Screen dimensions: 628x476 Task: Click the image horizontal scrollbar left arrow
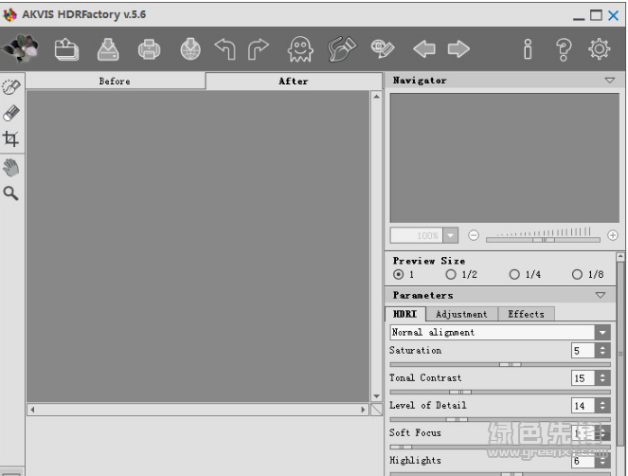tap(32, 410)
